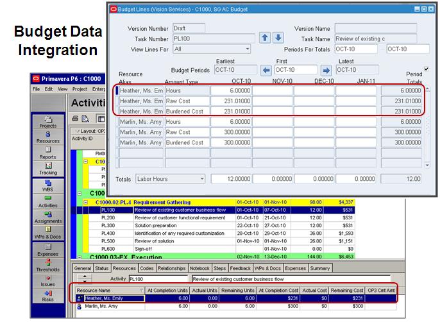440x322 pixels.
Task: Open Projects in the Primavera sidebar
Action: coord(48,122)
